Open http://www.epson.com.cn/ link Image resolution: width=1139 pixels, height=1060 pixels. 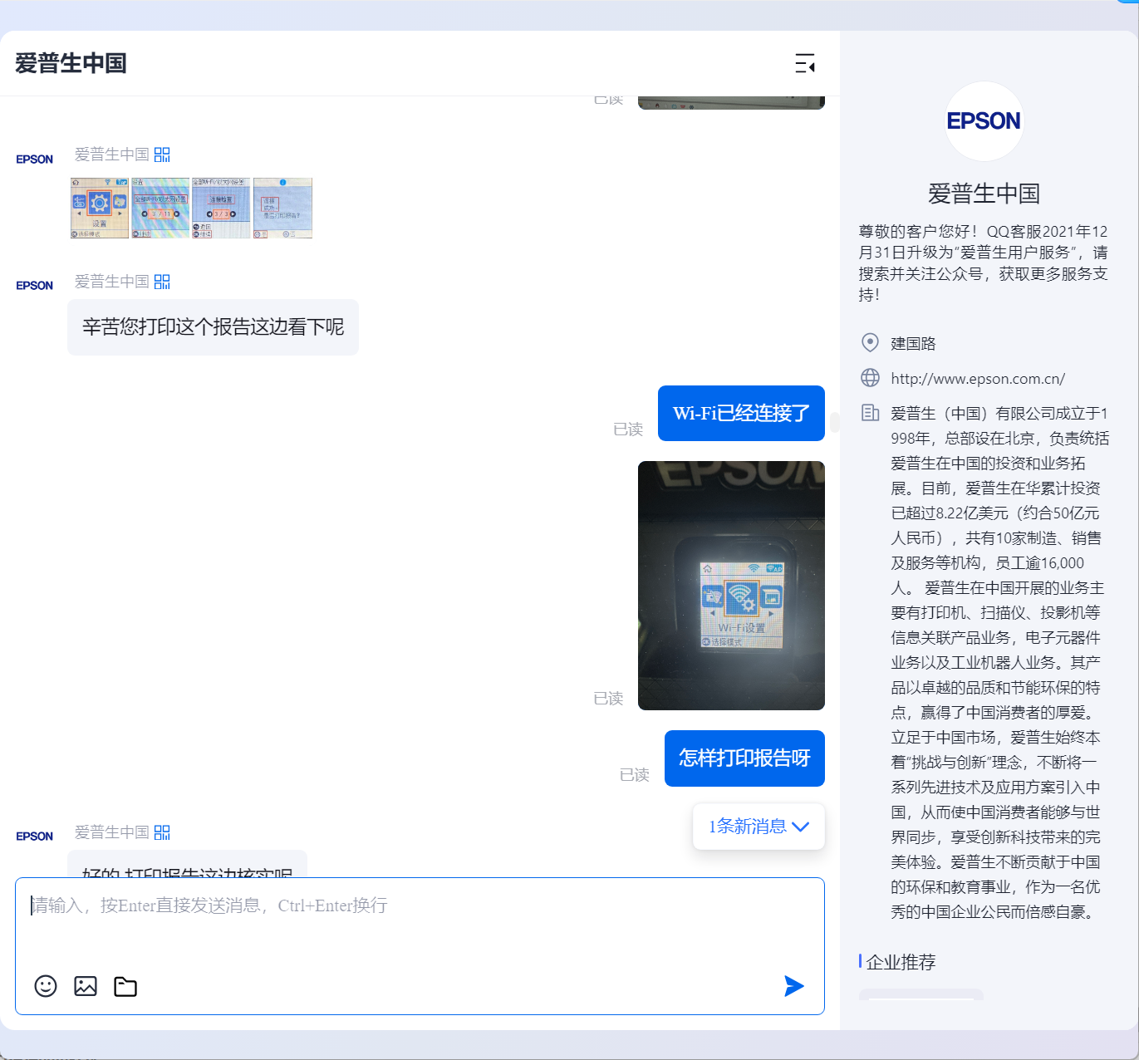pyautogui.click(x=978, y=379)
